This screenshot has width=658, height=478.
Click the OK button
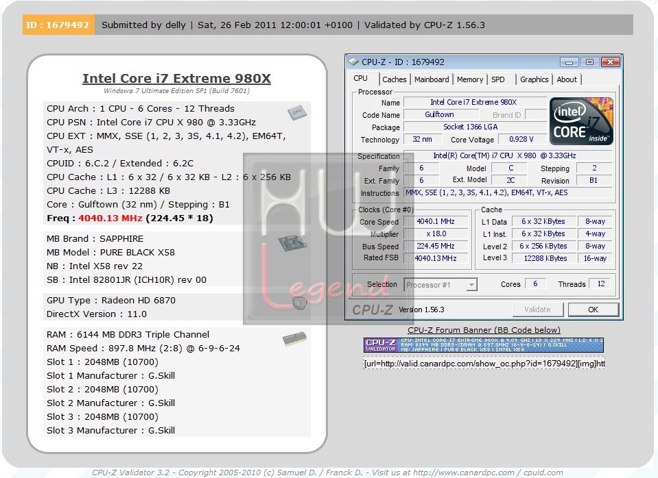[593, 310]
